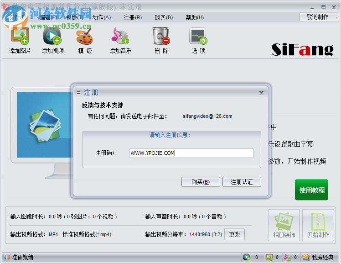Click the Start Making (开始制作) icon
341x264 pixels.
tap(318, 225)
